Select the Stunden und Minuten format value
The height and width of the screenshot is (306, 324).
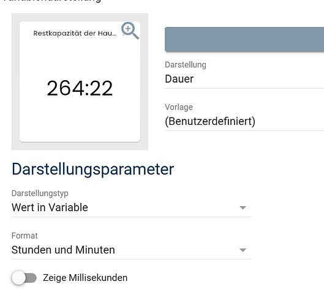pyautogui.click(x=63, y=250)
